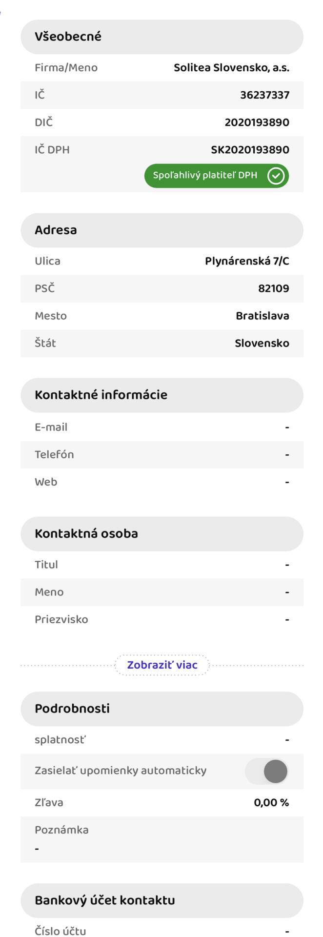Select the Všeobecné section header
Viewport: 323px width, 937px height.
(x=161, y=37)
